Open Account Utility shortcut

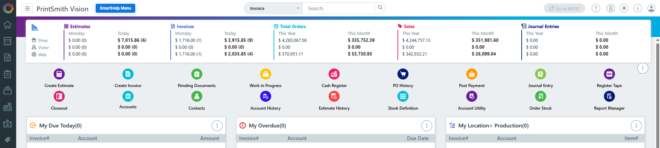(x=472, y=101)
